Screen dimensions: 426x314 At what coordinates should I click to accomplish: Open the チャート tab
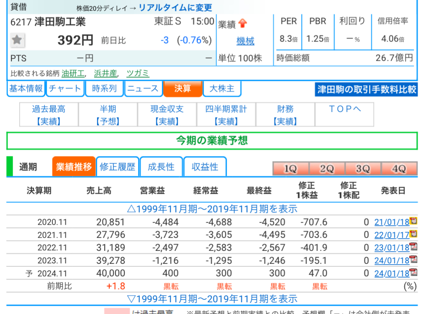click(65, 89)
